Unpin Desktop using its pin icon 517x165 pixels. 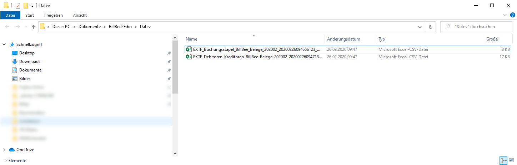(x=169, y=53)
